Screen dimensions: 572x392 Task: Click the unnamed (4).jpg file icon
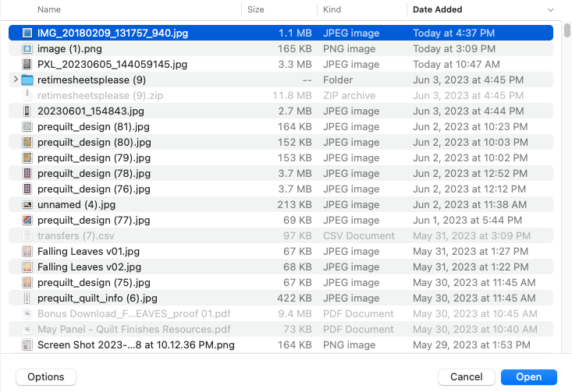point(27,205)
